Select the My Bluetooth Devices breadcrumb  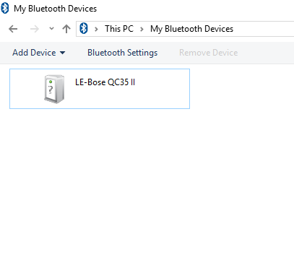tap(191, 29)
